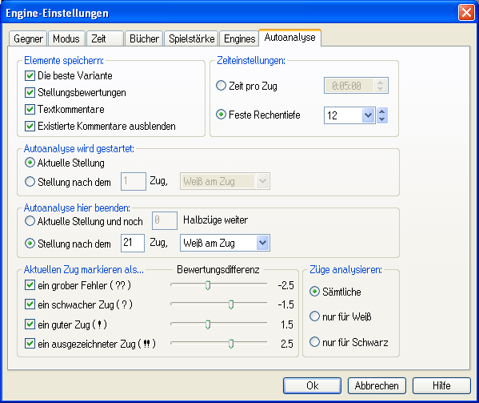Increase Zeit pro Zug with the disabled up arrow
This screenshot has width=479, height=403.
click(x=381, y=82)
